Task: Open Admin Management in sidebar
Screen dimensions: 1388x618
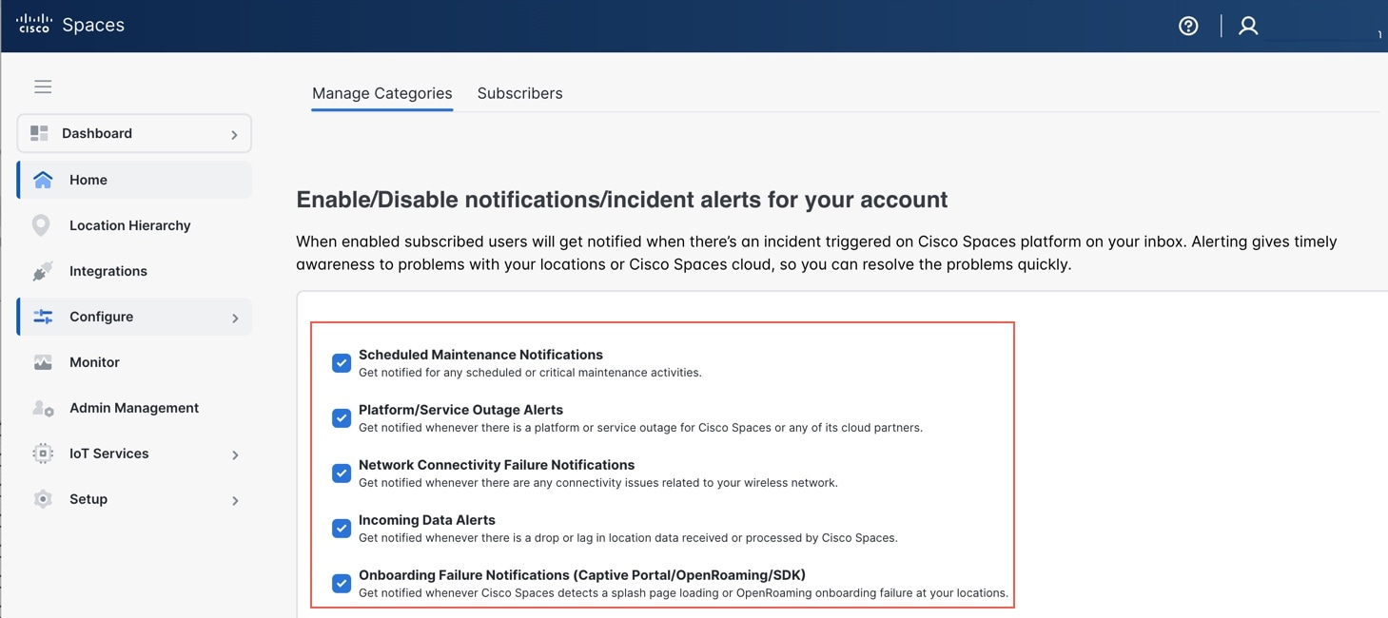Action: 134,408
